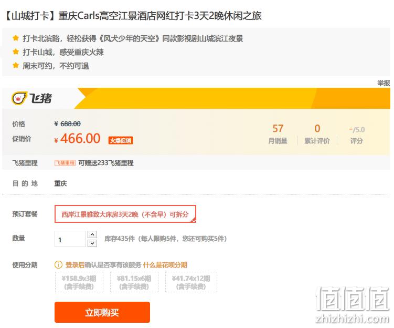
Task: Click the 立即购买 buy now button
Action: point(102,312)
